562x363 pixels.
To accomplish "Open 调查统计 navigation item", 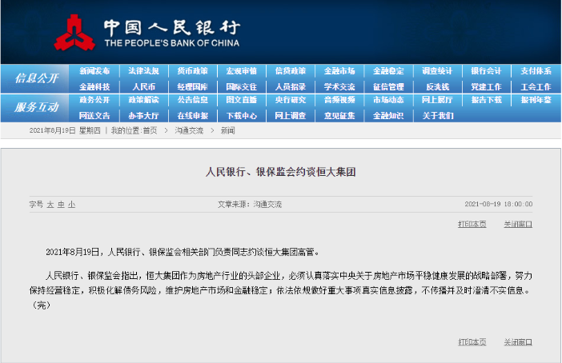I will [x=437, y=71].
